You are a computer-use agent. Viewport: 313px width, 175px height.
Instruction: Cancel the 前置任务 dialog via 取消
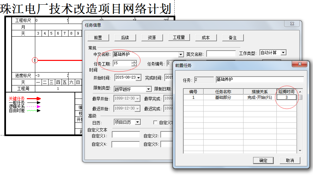tap(290, 160)
